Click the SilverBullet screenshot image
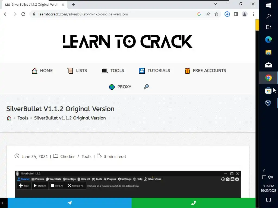This screenshot has height=208, width=278. click(128, 184)
